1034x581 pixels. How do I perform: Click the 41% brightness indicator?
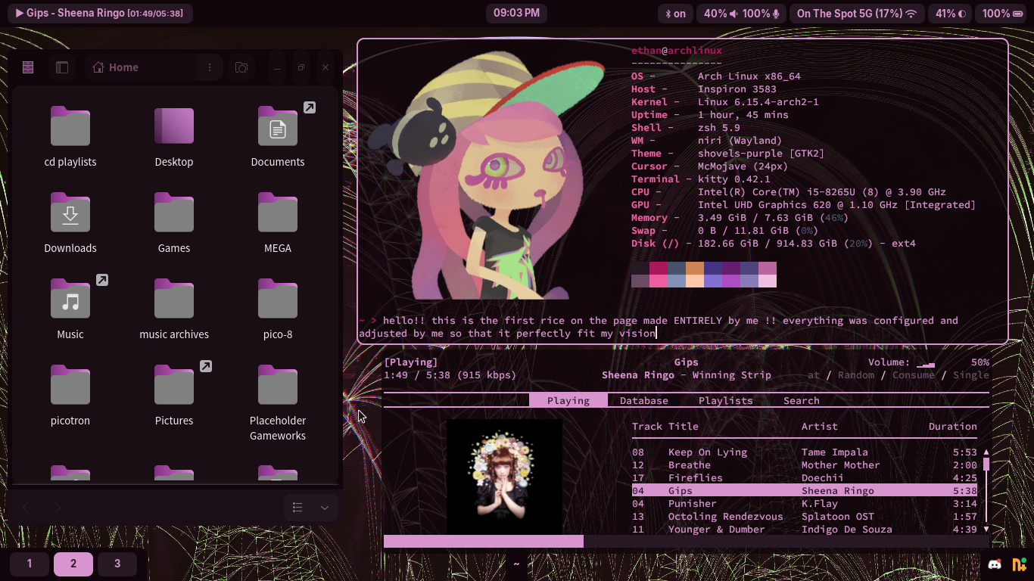point(951,14)
